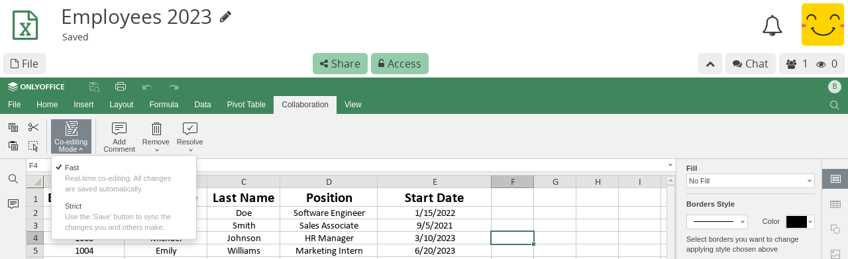Click the notifications bell icon

772,26
